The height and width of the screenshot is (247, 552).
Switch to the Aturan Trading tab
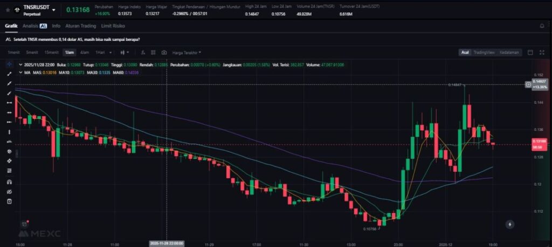80,25
